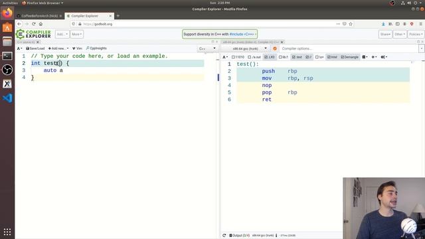The height and width of the screenshot is (239, 425).
Task: Toggle Intel syntax checkbox
Action: click(332, 57)
